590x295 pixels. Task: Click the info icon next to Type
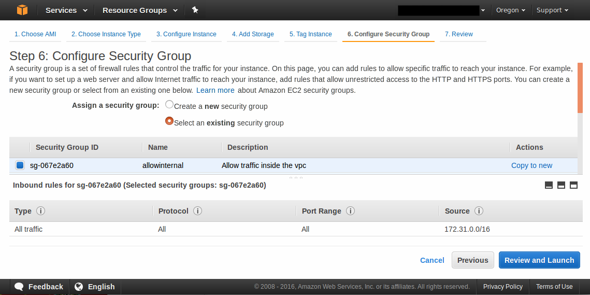41,211
